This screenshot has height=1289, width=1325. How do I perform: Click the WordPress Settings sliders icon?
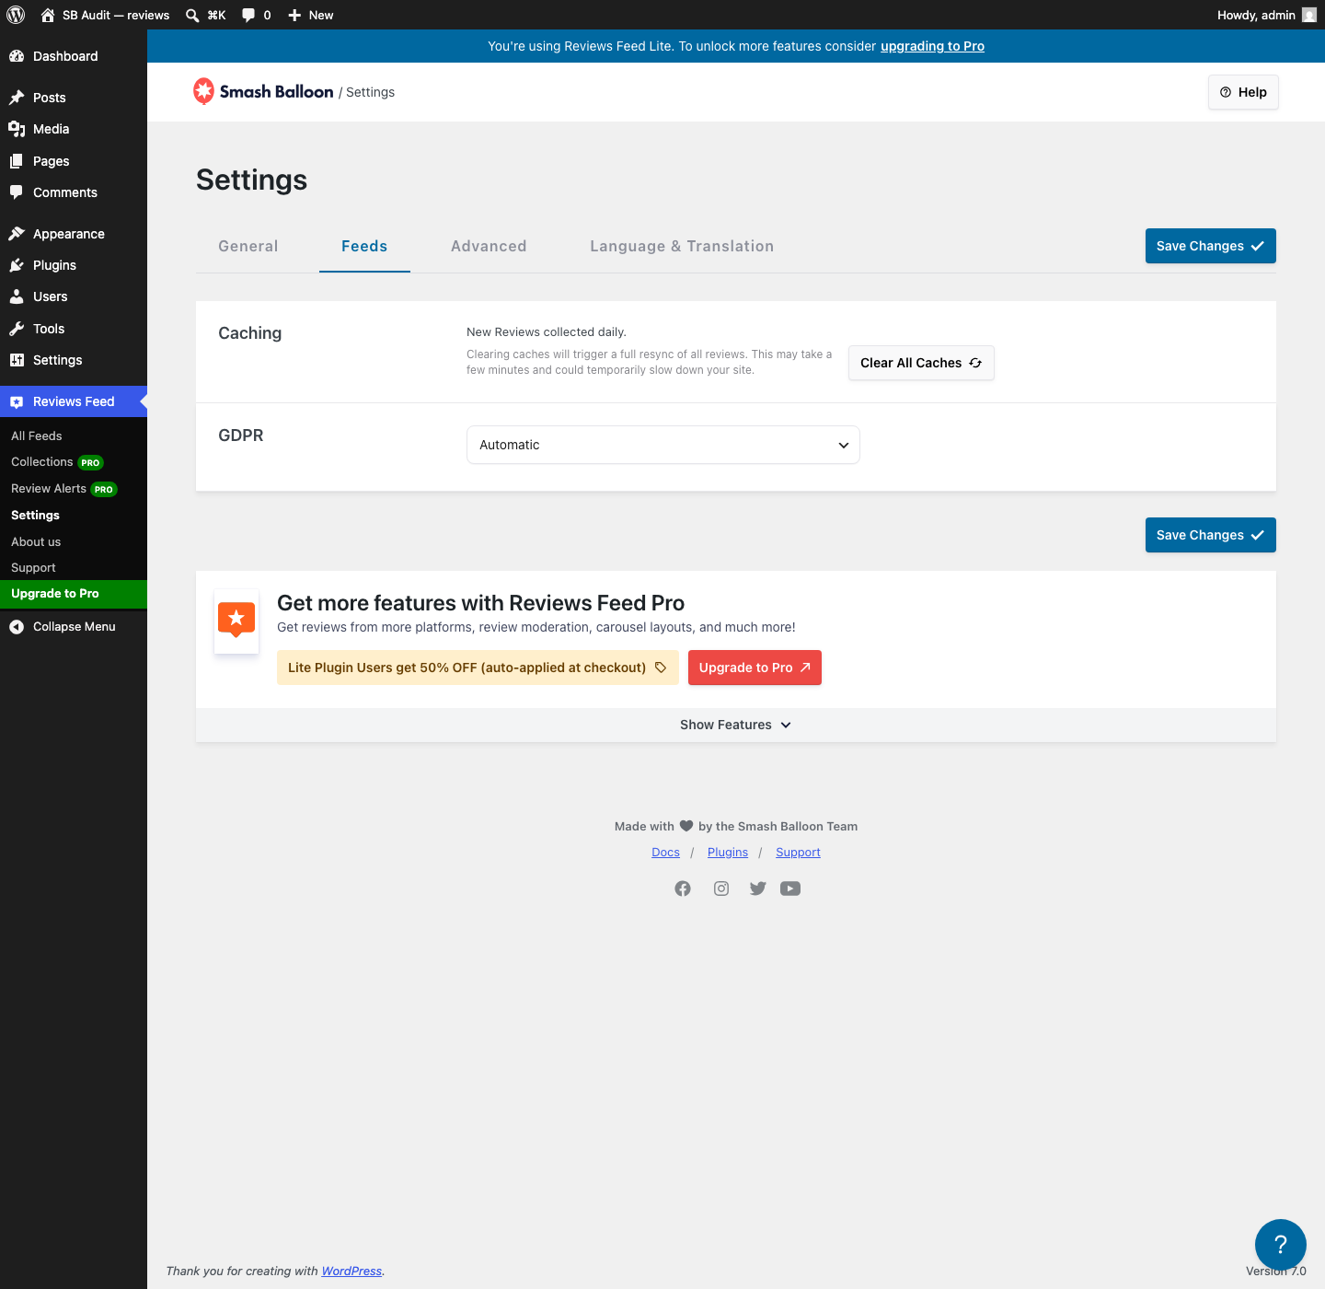pos(17,360)
